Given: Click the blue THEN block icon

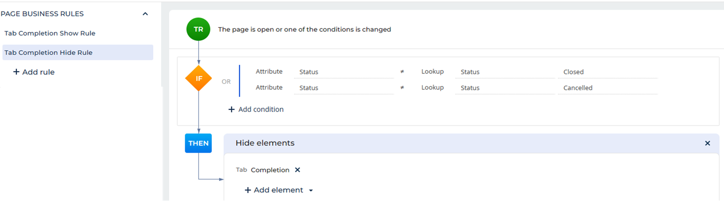Looking at the screenshot, I should click(x=198, y=143).
